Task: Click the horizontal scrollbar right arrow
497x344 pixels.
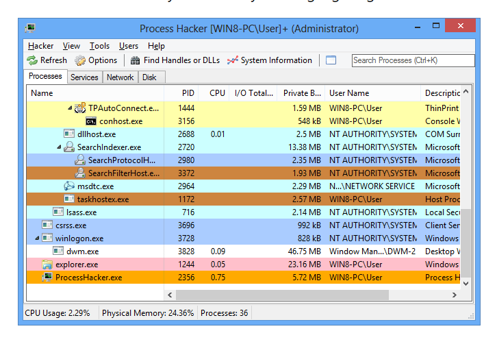Action: [x=454, y=295]
